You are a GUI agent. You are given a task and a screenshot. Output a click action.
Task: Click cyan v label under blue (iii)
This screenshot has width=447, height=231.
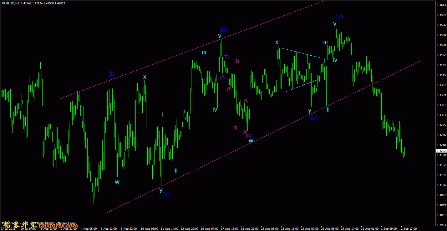click(220, 36)
